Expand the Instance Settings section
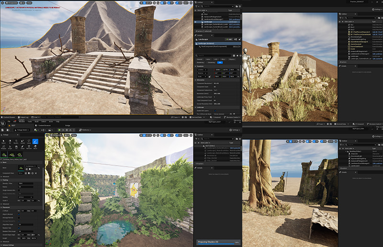This screenshot has width=383, height=247. [x=1, y=245]
